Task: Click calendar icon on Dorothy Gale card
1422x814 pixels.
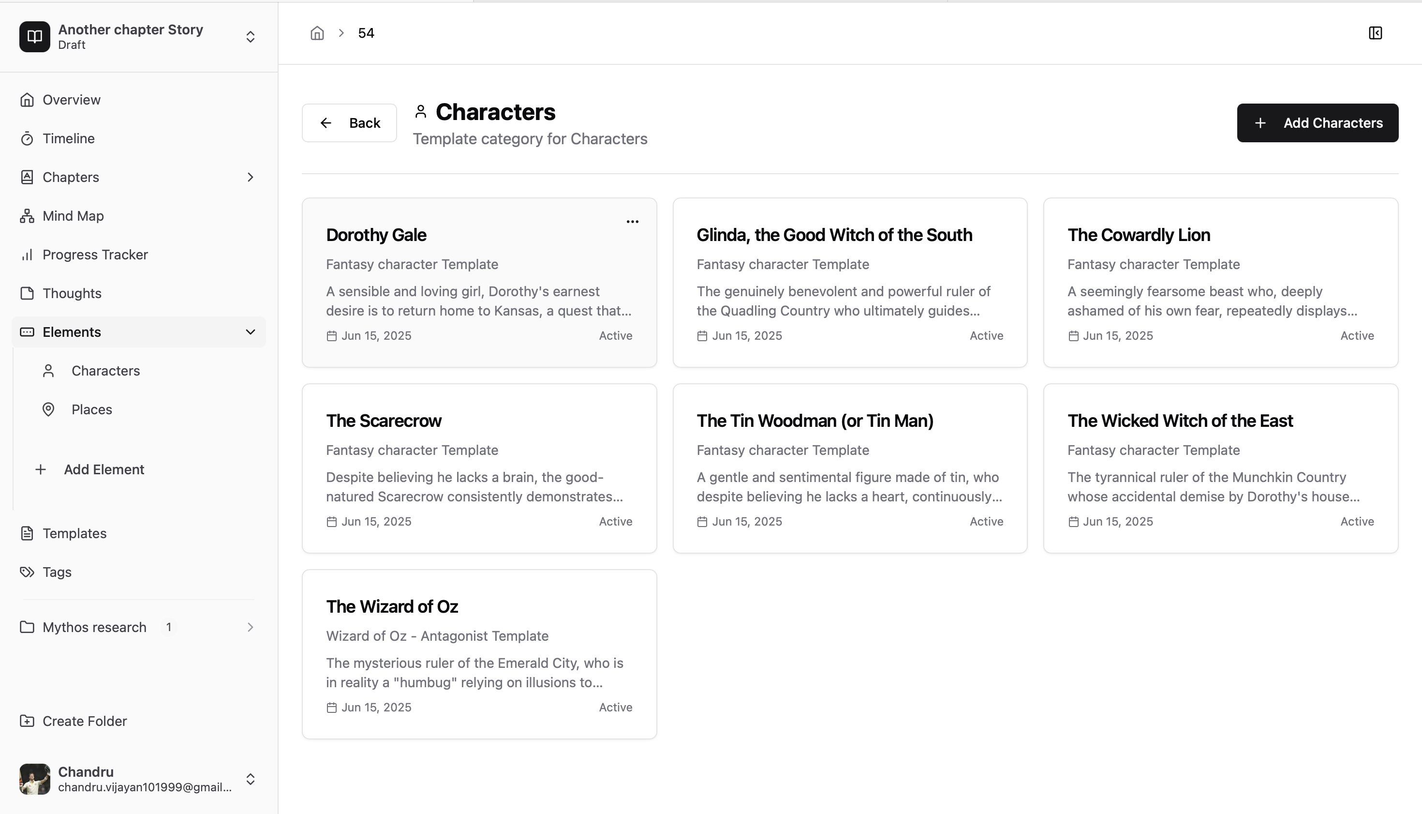Action: pyautogui.click(x=332, y=336)
